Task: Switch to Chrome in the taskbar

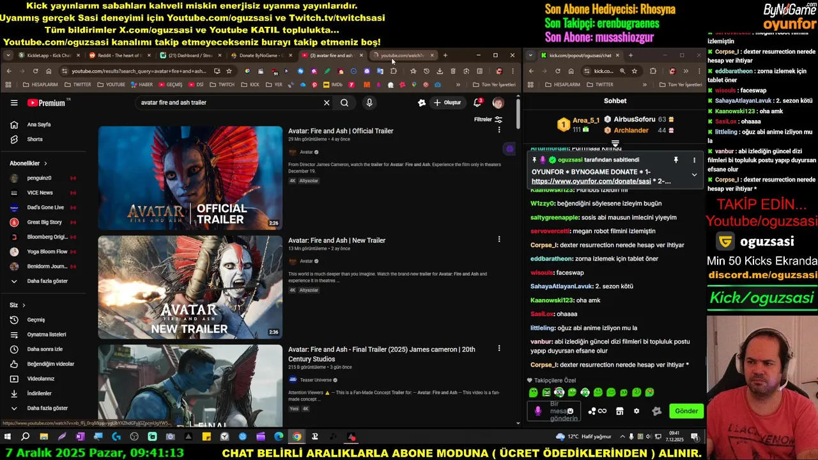Action: pos(297,437)
